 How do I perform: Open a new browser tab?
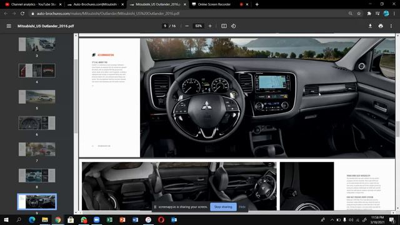(257, 4)
